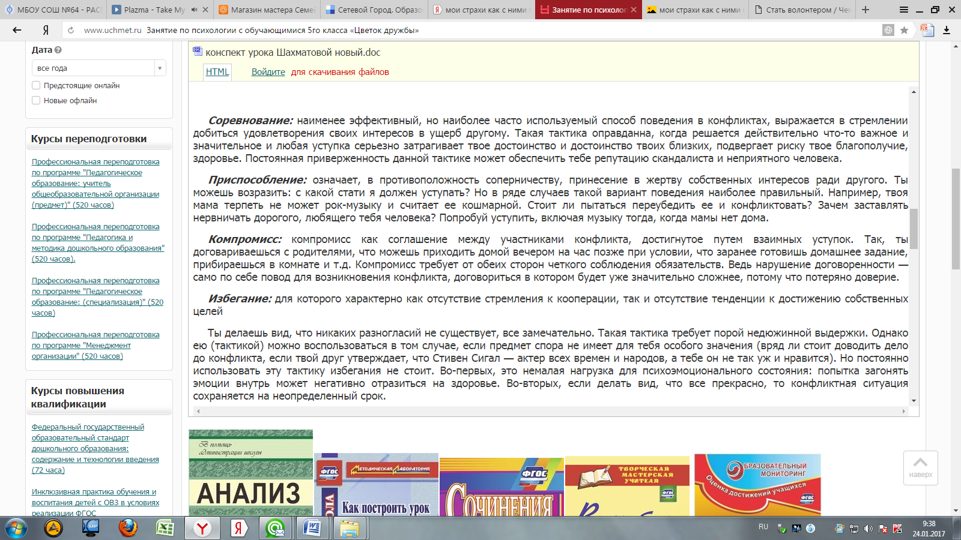Open a new tab with the plus button
The height and width of the screenshot is (540, 961).
click(x=866, y=10)
